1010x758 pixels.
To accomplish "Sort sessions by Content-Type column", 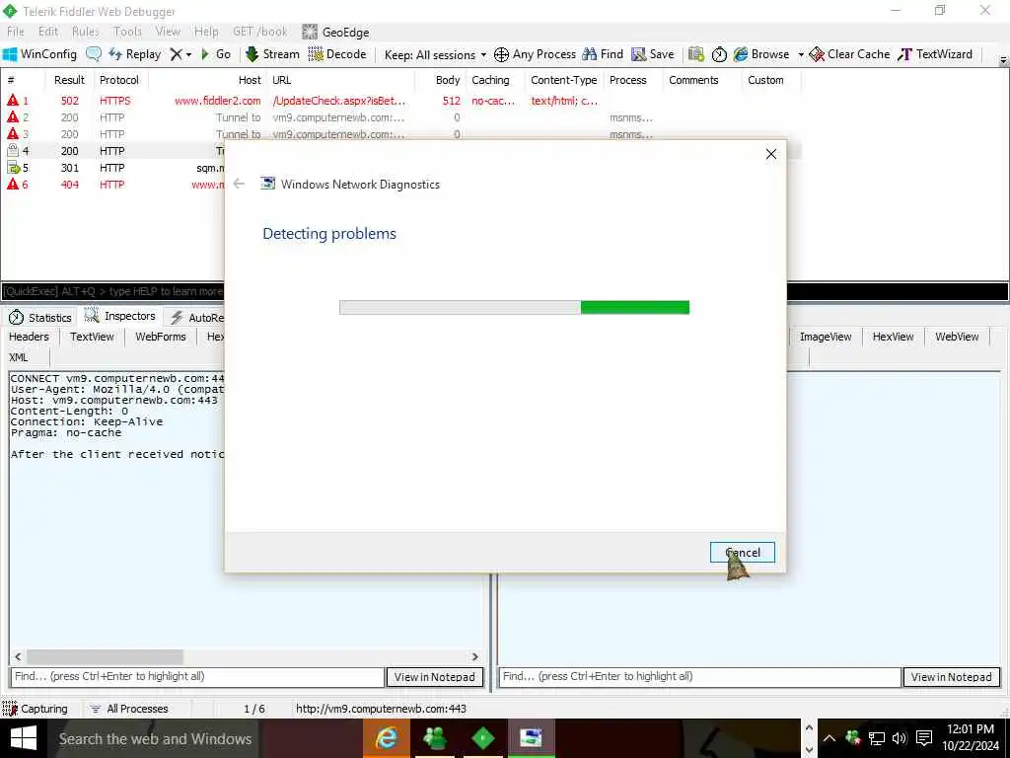I will click(x=563, y=80).
